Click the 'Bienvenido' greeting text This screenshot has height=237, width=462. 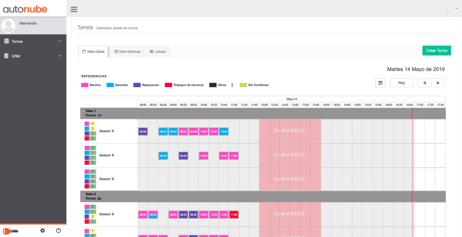[28, 23]
